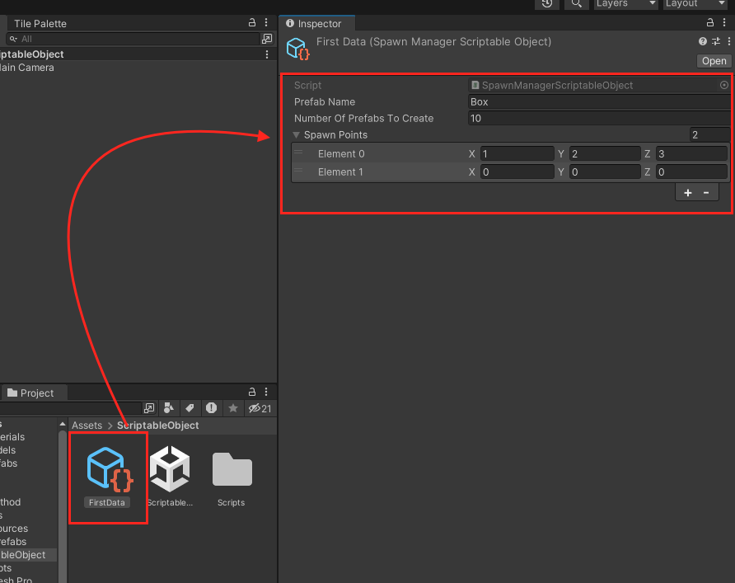This screenshot has height=583, width=735.
Task: Click the folder tree scroll up arrow
Action: 63,424
